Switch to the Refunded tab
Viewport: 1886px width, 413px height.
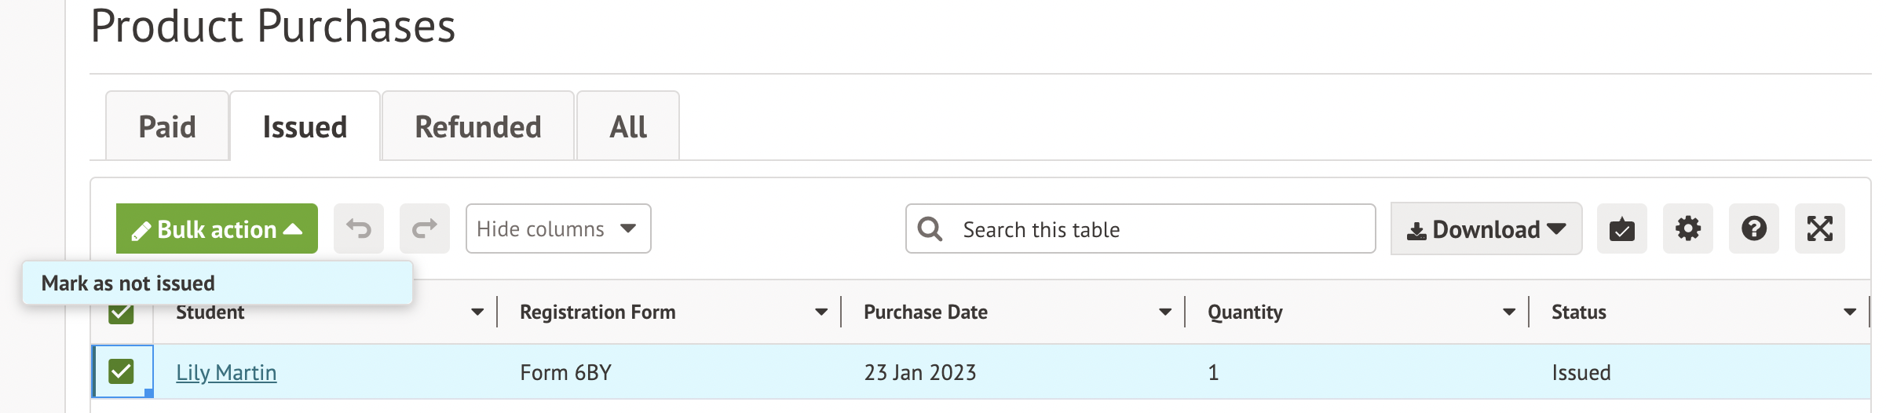click(477, 127)
